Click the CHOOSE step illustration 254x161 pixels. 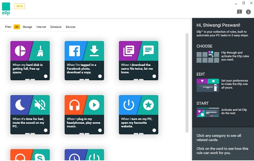(208, 57)
